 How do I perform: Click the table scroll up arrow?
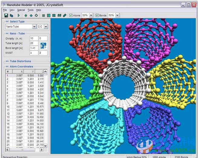[x=45, y=71]
